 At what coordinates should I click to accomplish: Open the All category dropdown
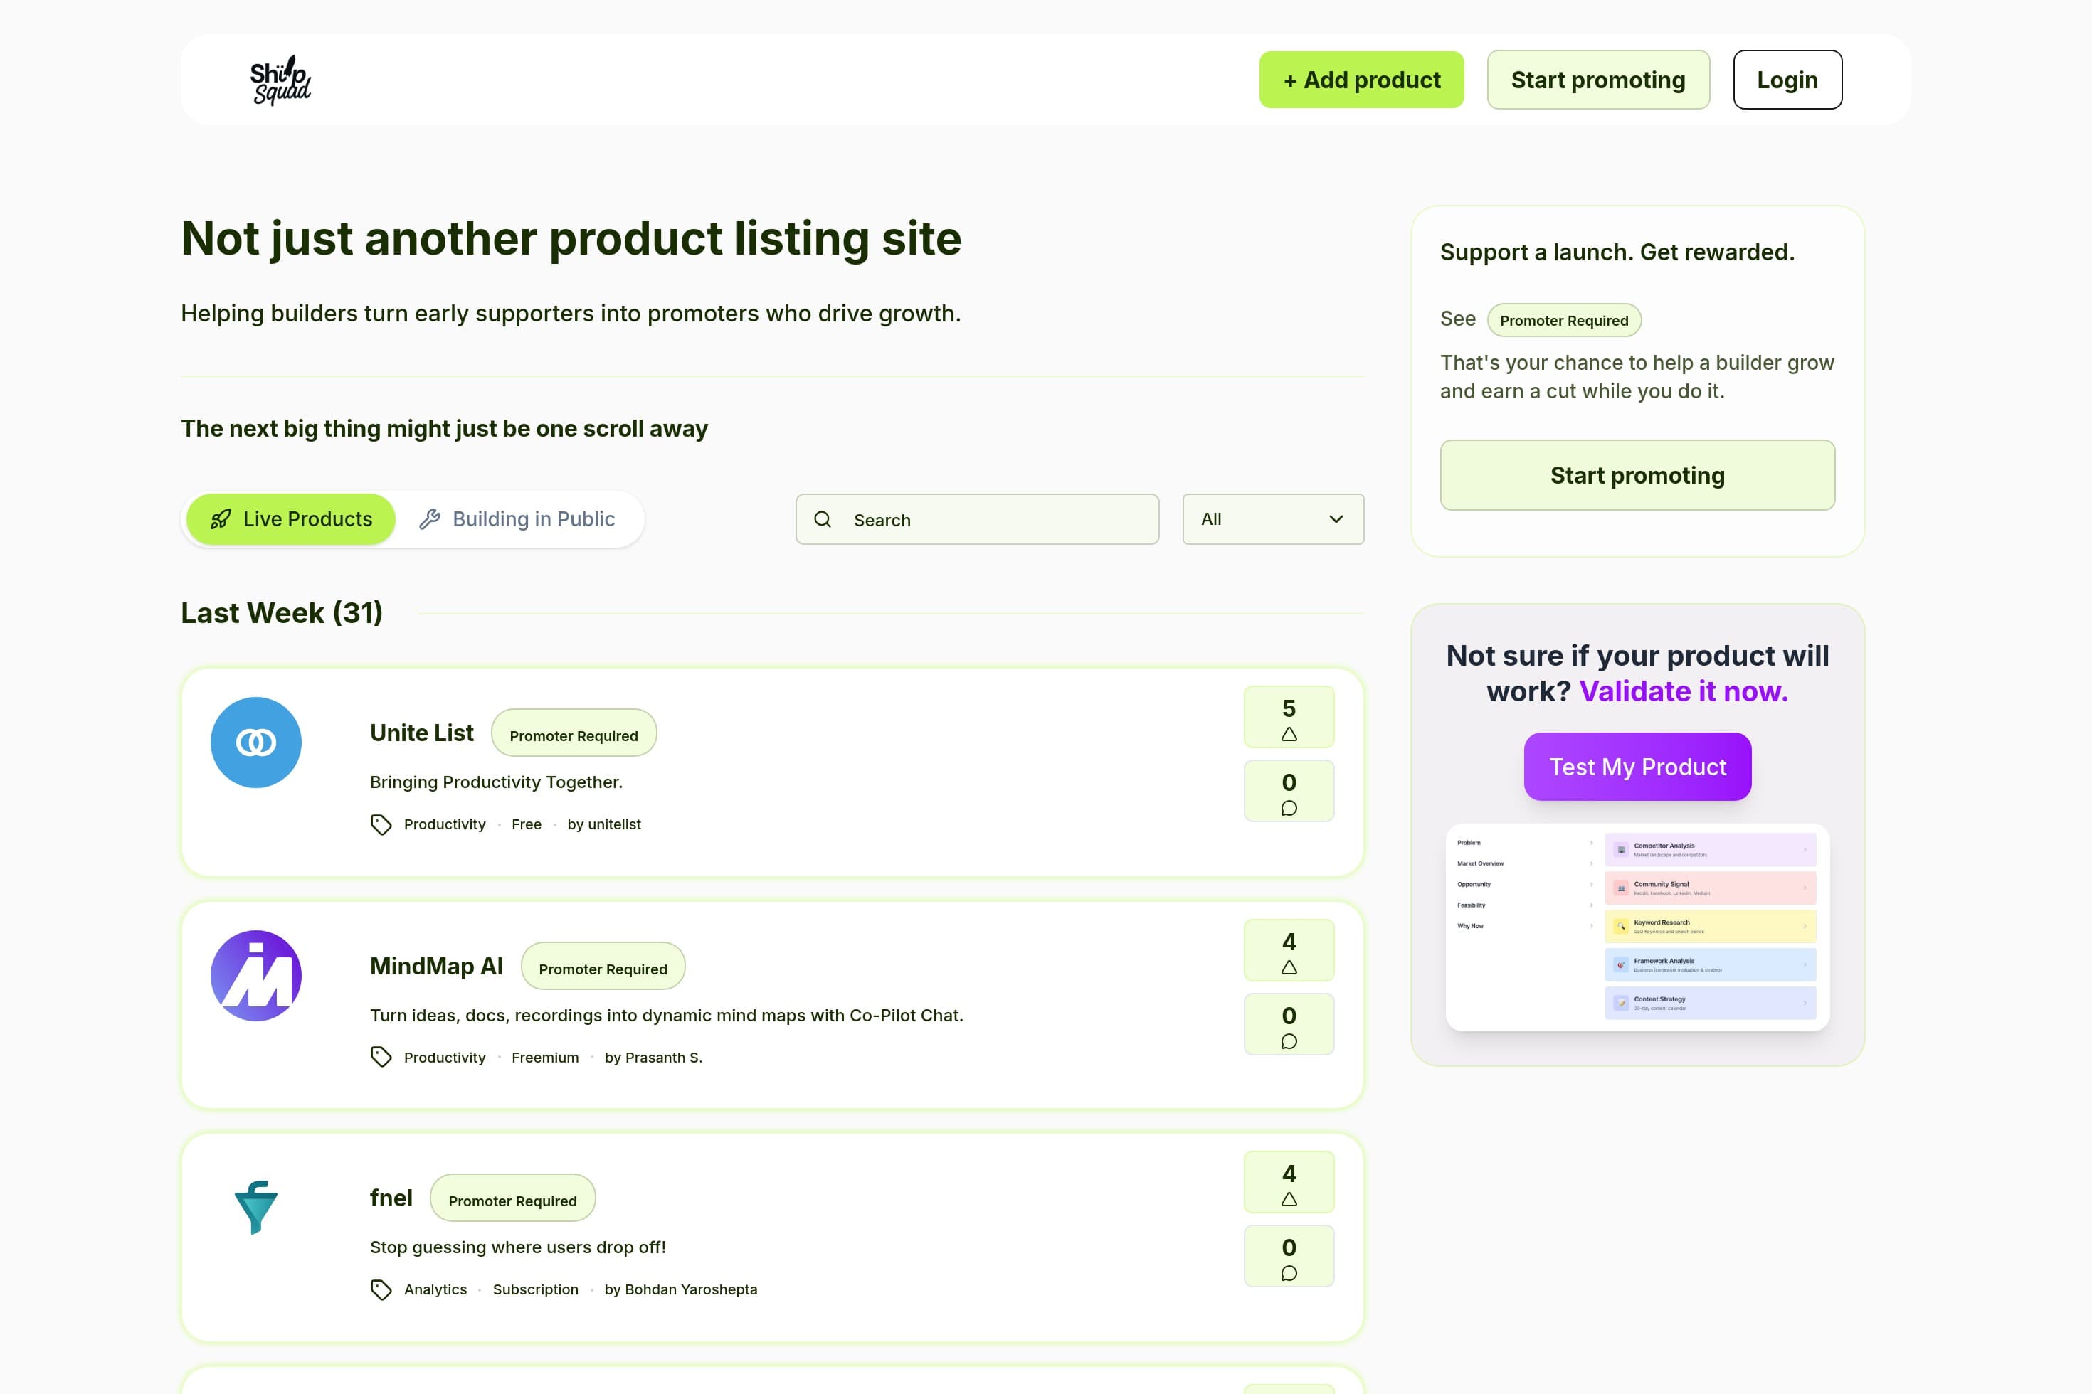tap(1273, 519)
